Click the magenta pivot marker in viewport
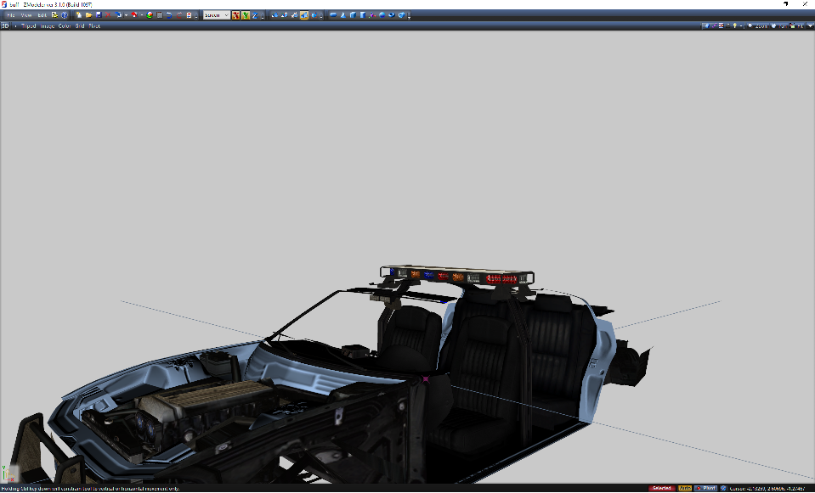This screenshot has height=493, width=815. point(427,378)
